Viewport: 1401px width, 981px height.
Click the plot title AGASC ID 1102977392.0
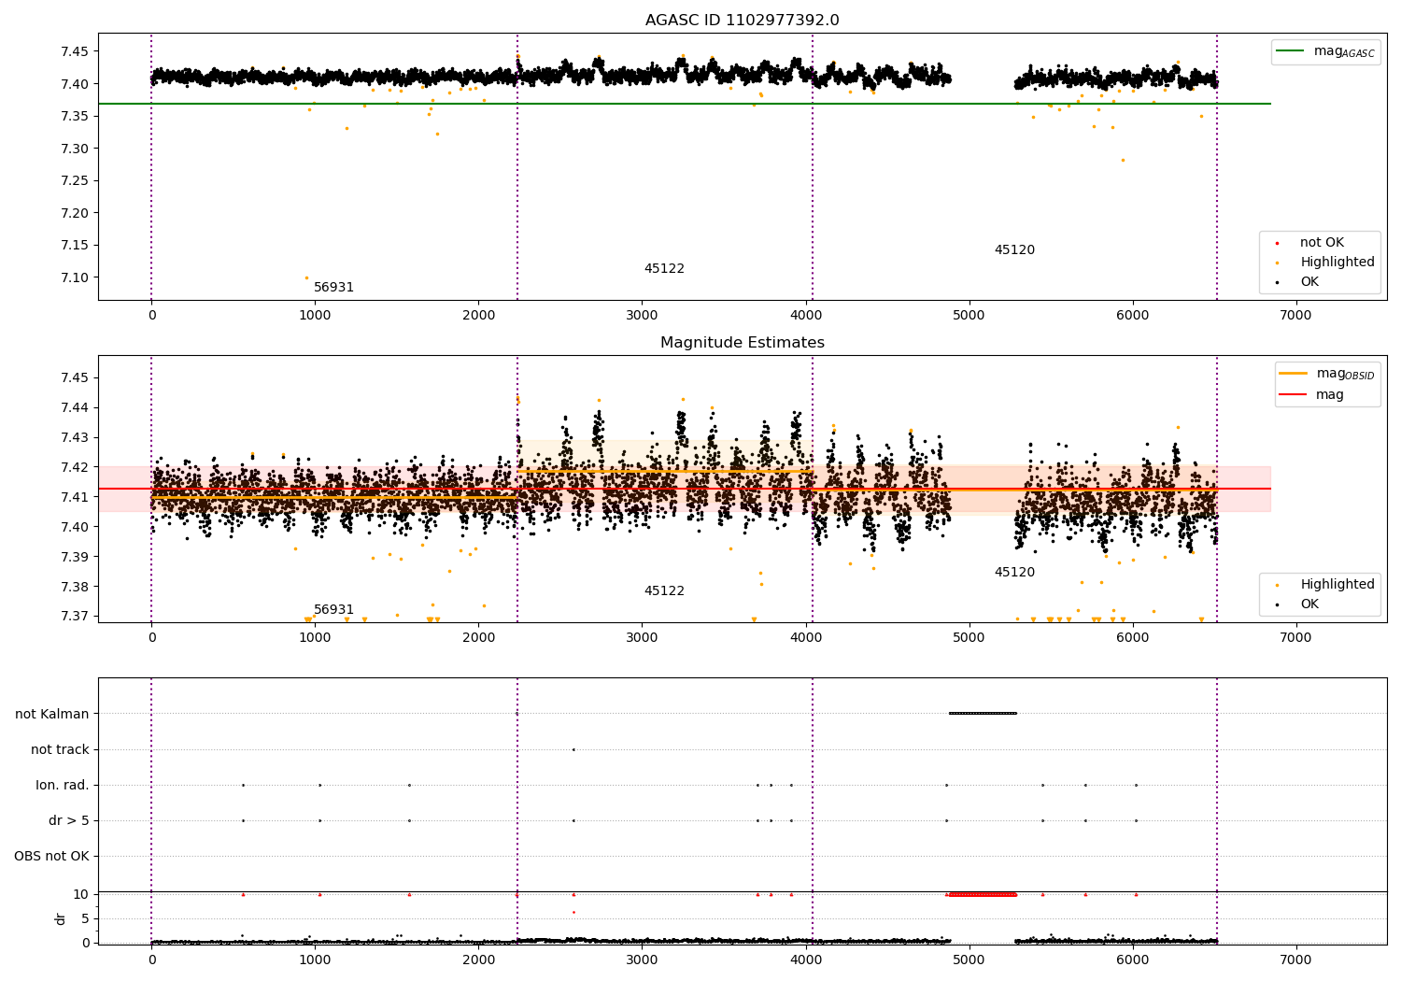pyautogui.click(x=742, y=21)
